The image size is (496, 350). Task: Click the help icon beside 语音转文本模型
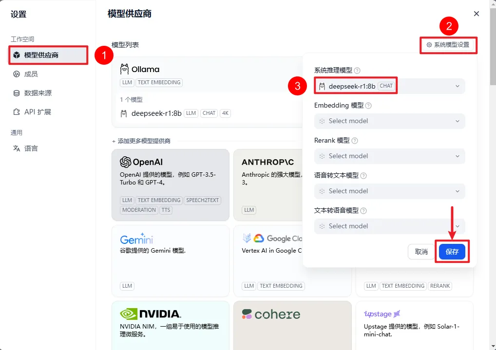pos(363,176)
